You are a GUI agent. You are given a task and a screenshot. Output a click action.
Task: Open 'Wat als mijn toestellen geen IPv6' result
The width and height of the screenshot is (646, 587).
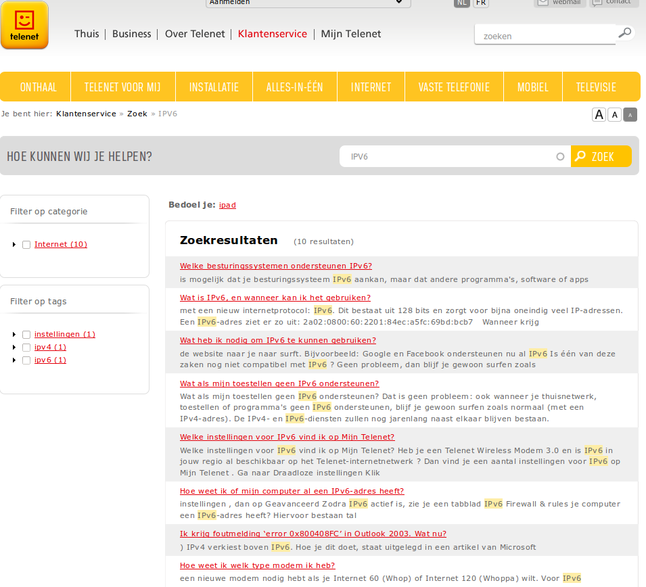(x=279, y=383)
